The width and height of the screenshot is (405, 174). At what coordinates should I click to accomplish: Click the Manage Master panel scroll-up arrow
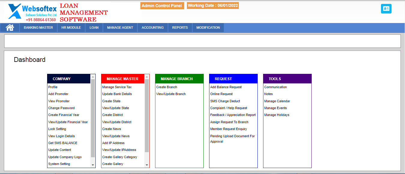click(x=147, y=77)
